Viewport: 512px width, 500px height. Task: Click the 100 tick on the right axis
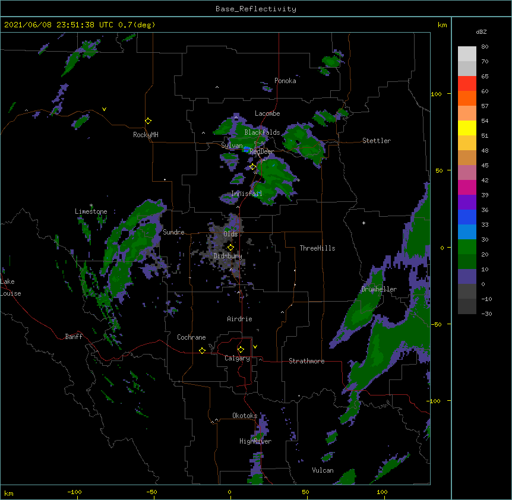pyautogui.click(x=436, y=94)
